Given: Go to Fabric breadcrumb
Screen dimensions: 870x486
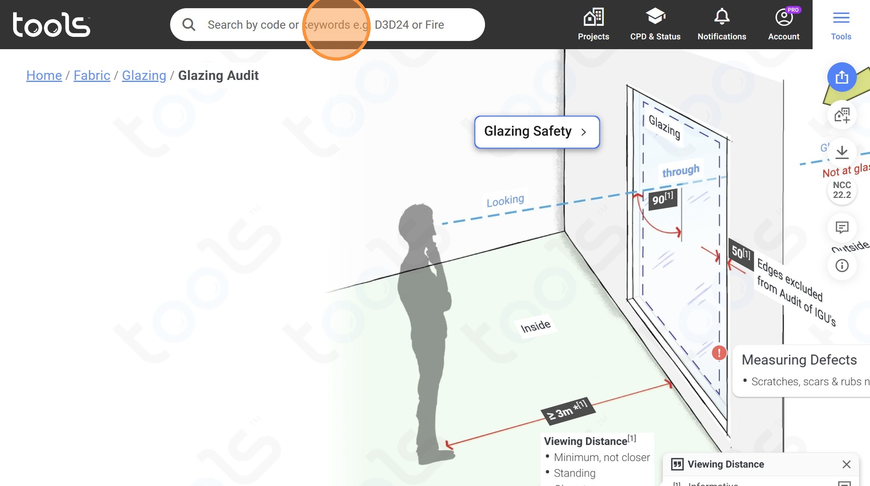Looking at the screenshot, I should point(92,75).
